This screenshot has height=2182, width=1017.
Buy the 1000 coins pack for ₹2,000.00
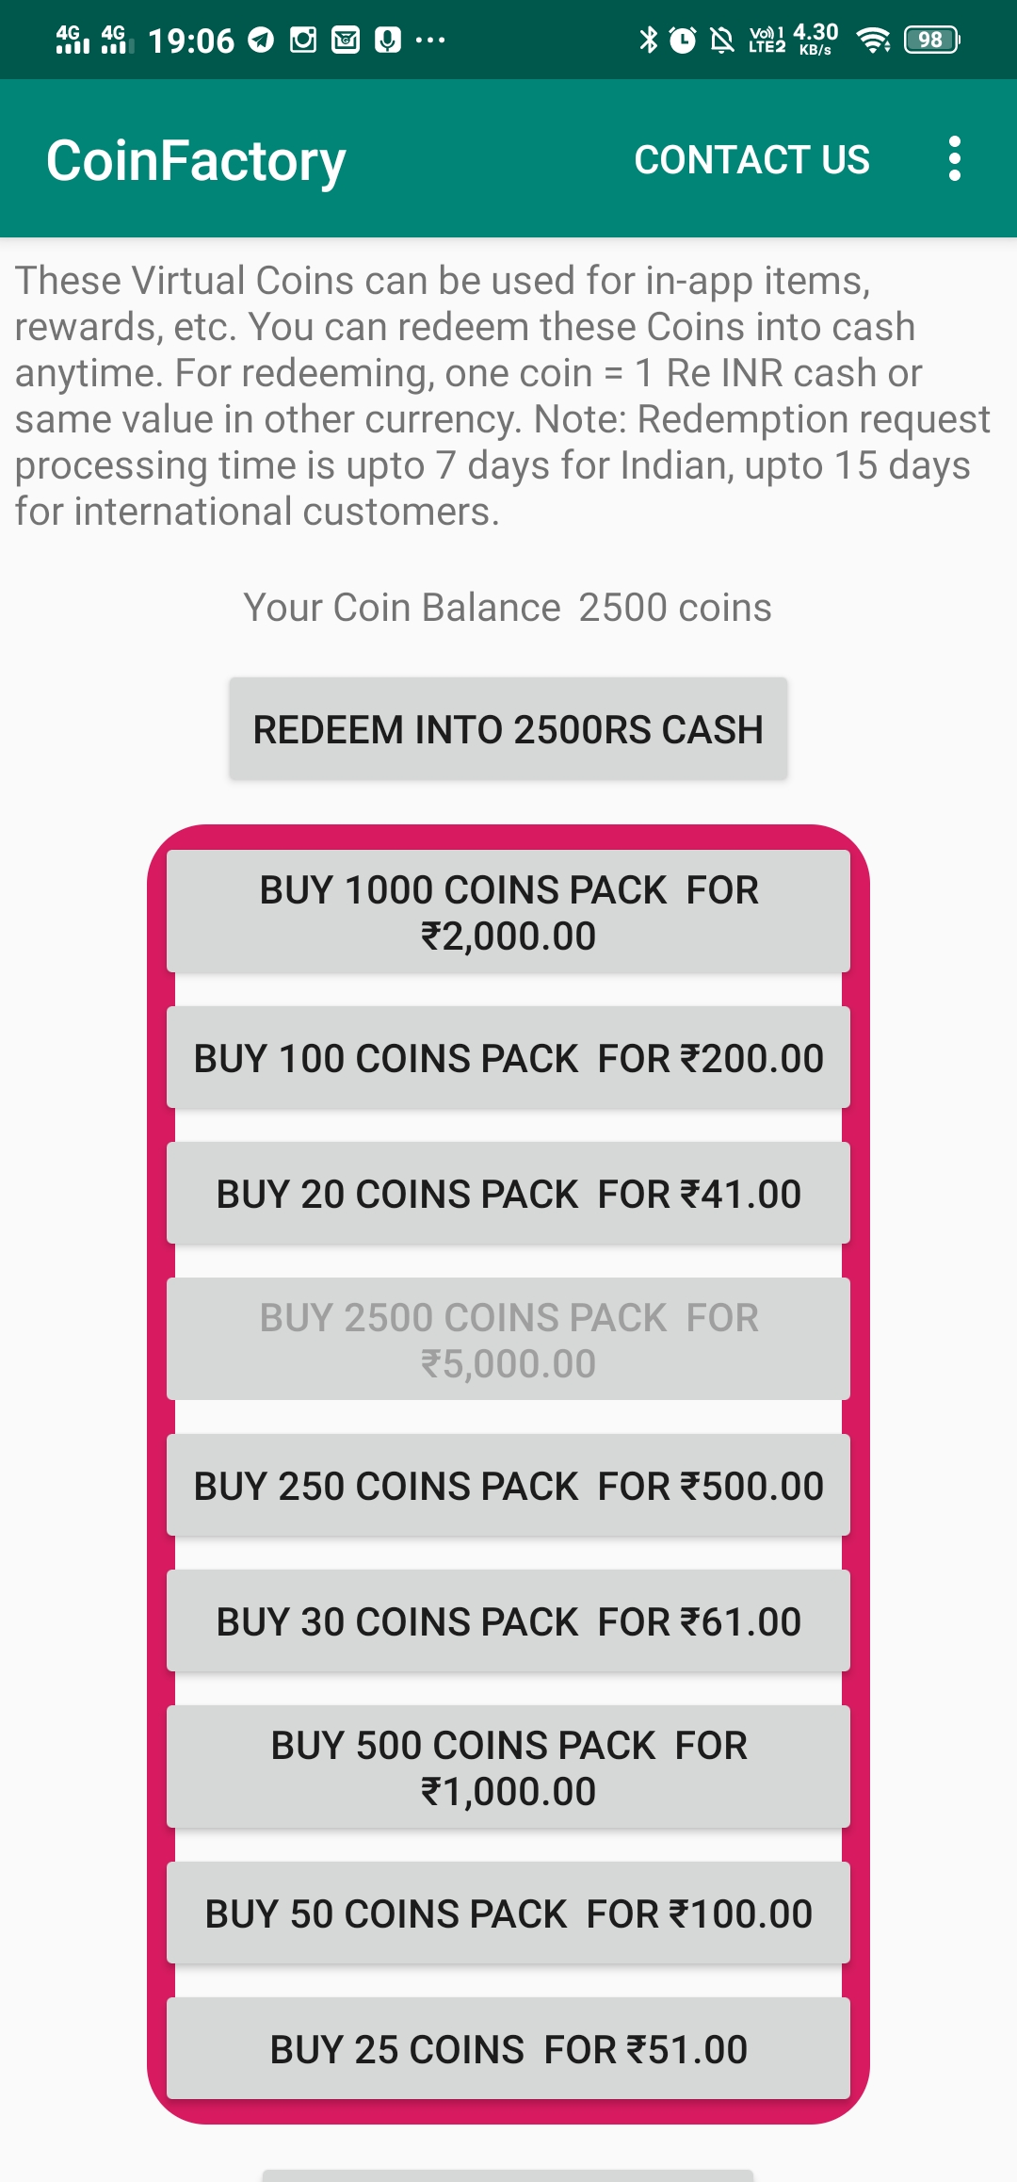click(x=508, y=912)
